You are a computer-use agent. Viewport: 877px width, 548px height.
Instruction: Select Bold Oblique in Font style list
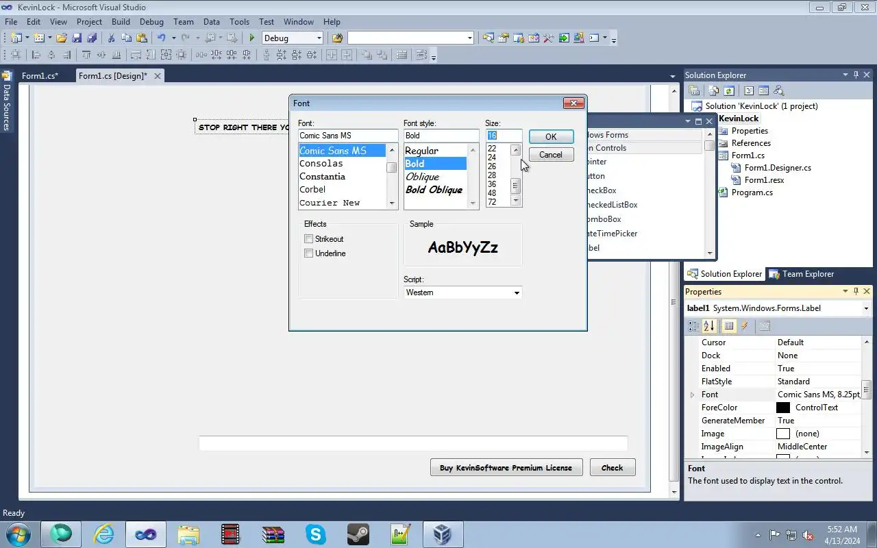pos(434,190)
